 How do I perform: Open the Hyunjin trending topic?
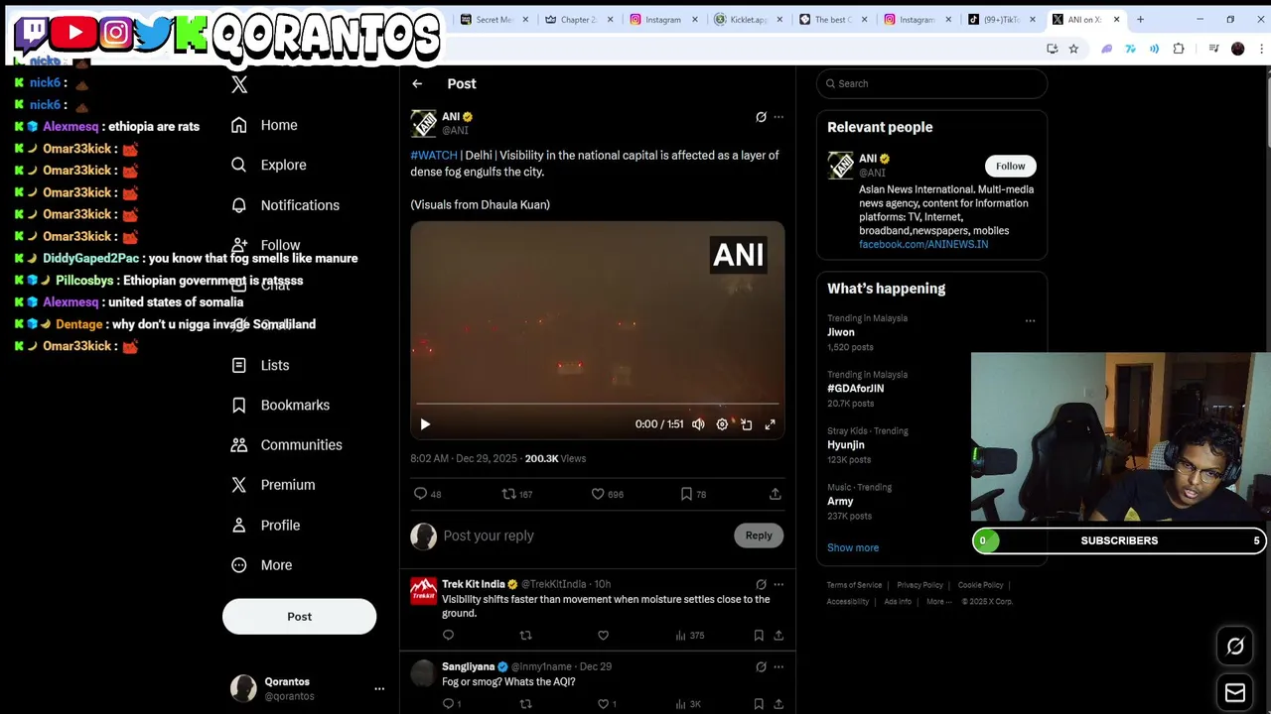point(848,445)
